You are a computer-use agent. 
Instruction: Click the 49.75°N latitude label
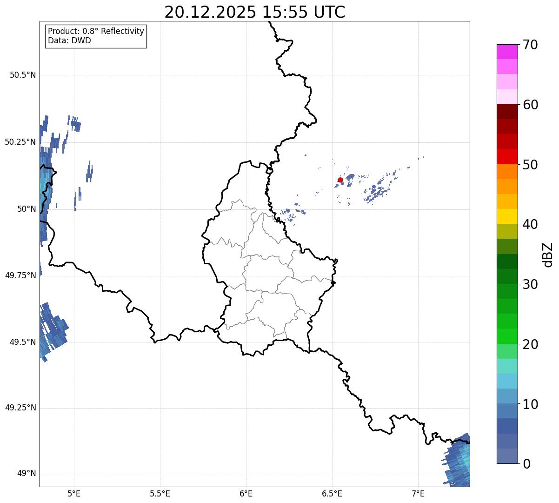20,275
